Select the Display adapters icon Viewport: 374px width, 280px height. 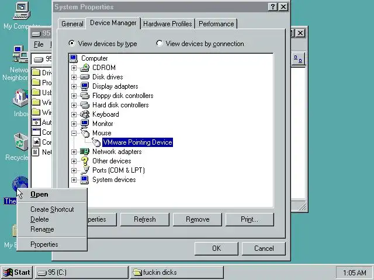85,86
